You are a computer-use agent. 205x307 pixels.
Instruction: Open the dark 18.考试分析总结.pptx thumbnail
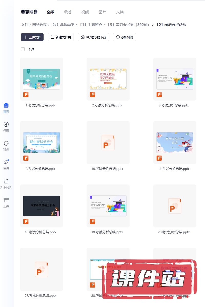pyautogui.click(x=41, y=206)
